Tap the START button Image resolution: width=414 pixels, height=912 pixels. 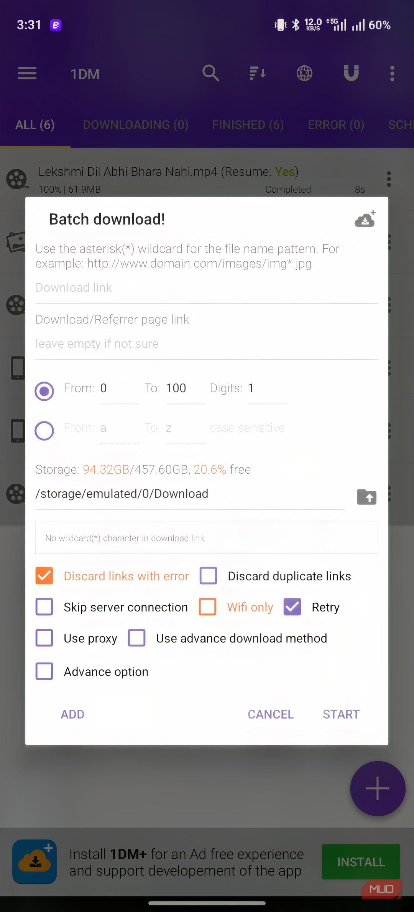click(341, 714)
